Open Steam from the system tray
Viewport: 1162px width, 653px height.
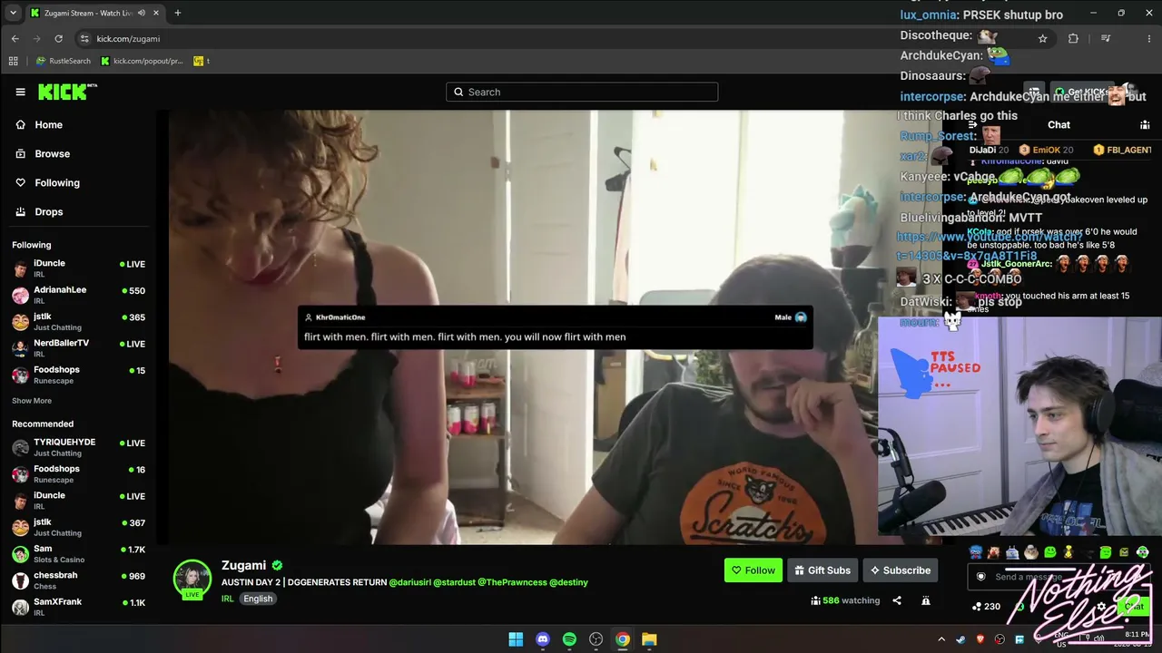coord(960,639)
